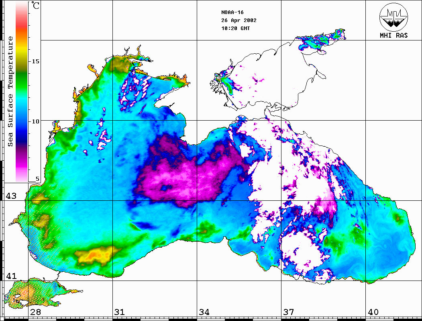Click latitude label '43'

(11, 196)
